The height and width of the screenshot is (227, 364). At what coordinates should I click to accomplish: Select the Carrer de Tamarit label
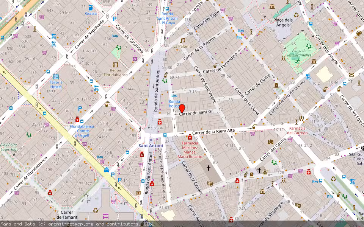click(x=67, y=215)
